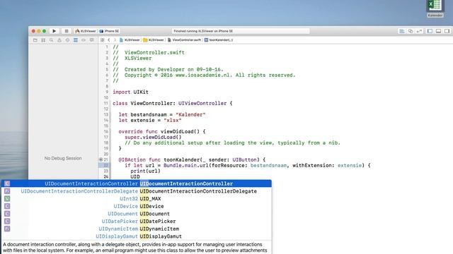Select UIDatePicker completion suggestion
Screen dimensions: 453x254
pyautogui.click(x=137, y=221)
